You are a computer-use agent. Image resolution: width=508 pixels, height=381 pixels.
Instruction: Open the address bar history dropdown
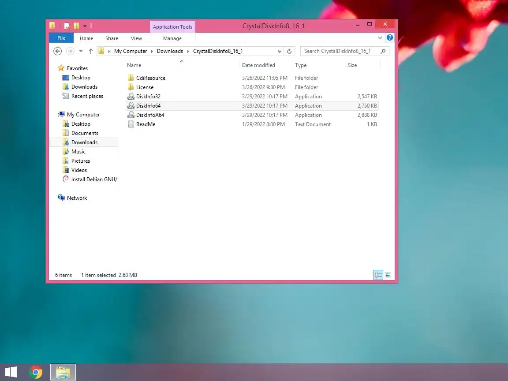coord(280,51)
